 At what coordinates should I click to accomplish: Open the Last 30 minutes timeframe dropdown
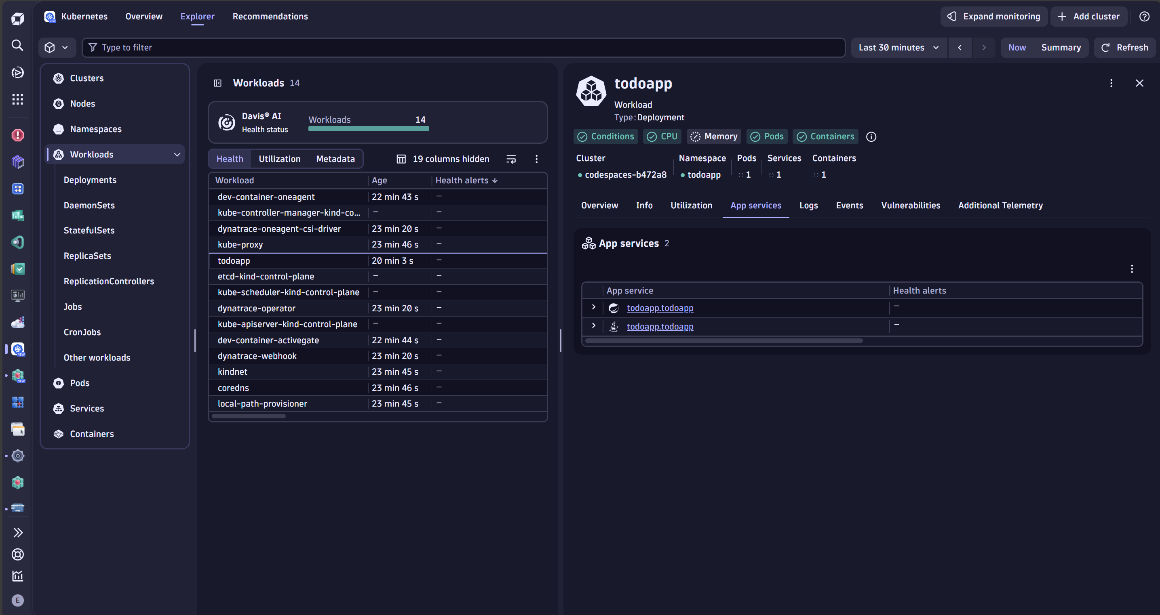click(898, 48)
